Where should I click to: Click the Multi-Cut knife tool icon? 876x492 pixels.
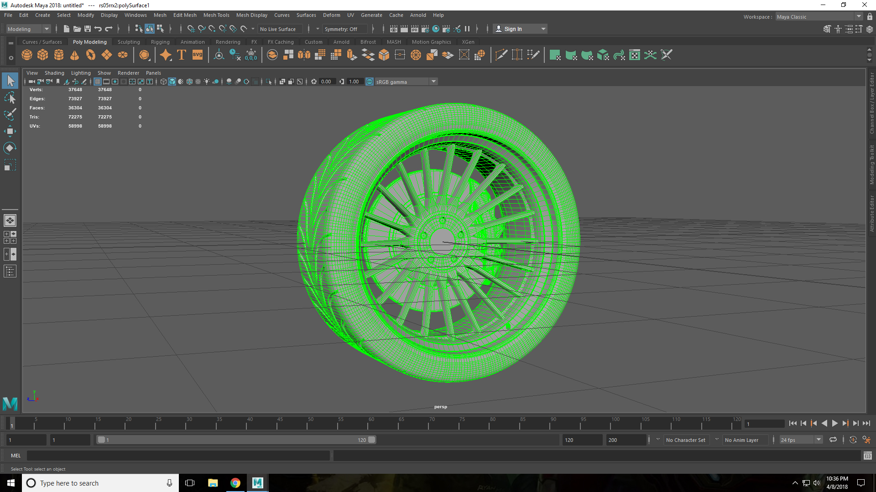click(x=501, y=55)
